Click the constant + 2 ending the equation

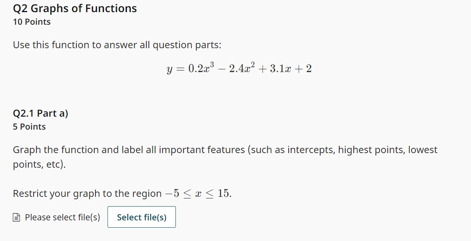pyautogui.click(x=303, y=68)
